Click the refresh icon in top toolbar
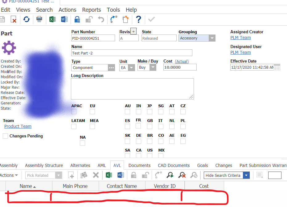This screenshot has width=287, height=207. 27,19
